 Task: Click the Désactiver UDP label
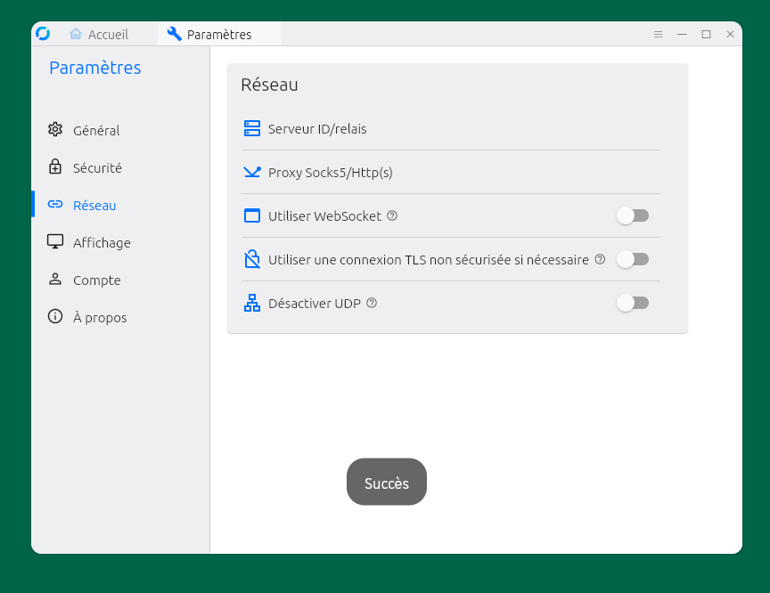coord(315,303)
